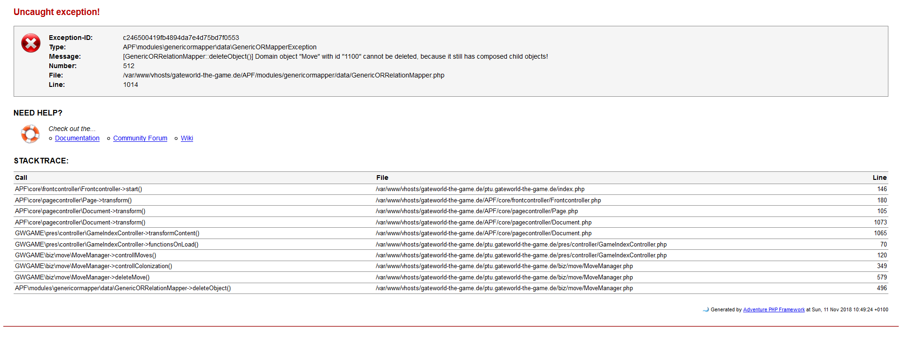Click the index.php file path in stacktrace
The height and width of the screenshot is (355, 902).
click(480, 189)
